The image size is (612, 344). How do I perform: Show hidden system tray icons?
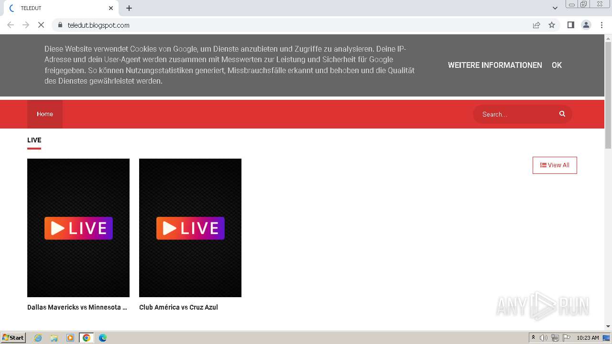tap(533, 338)
